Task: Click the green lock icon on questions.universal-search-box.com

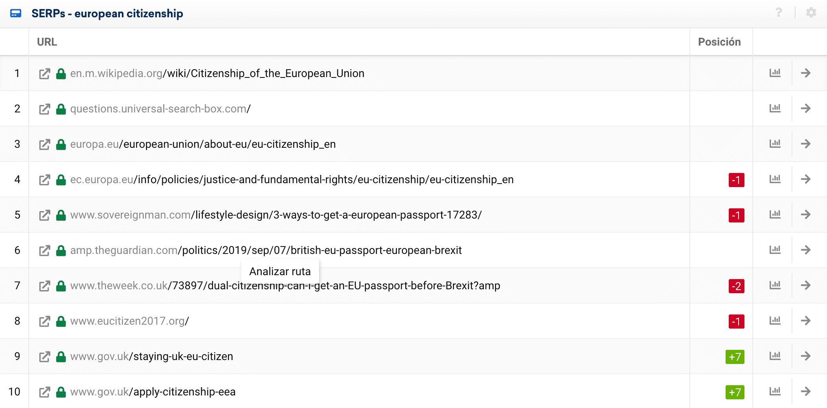Action: [61, 109]
